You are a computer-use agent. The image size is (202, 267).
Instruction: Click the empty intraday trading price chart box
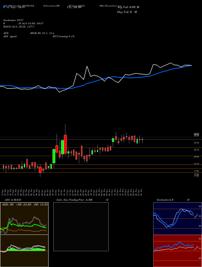tap(81, 227)
